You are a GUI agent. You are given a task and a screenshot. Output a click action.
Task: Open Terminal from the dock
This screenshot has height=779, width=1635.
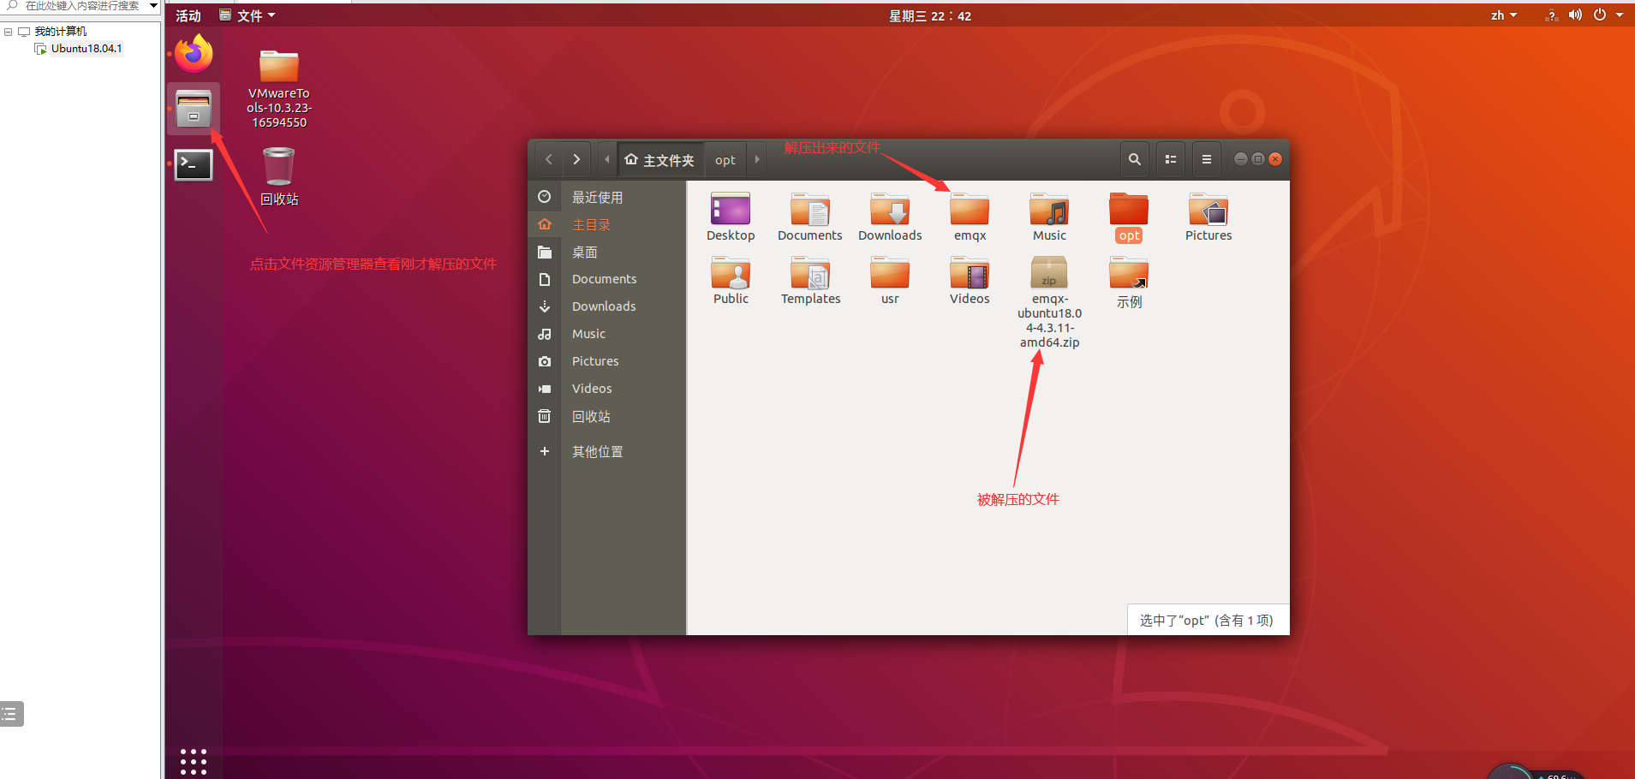click(194, 164)
